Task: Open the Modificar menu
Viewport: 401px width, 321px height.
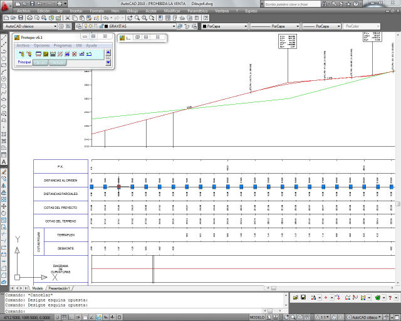Action: pos(172,11)
